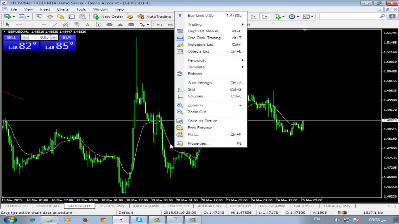This screenshot has height=224, width=399.
Task: Click the New Order button
Action: [108, 16]
